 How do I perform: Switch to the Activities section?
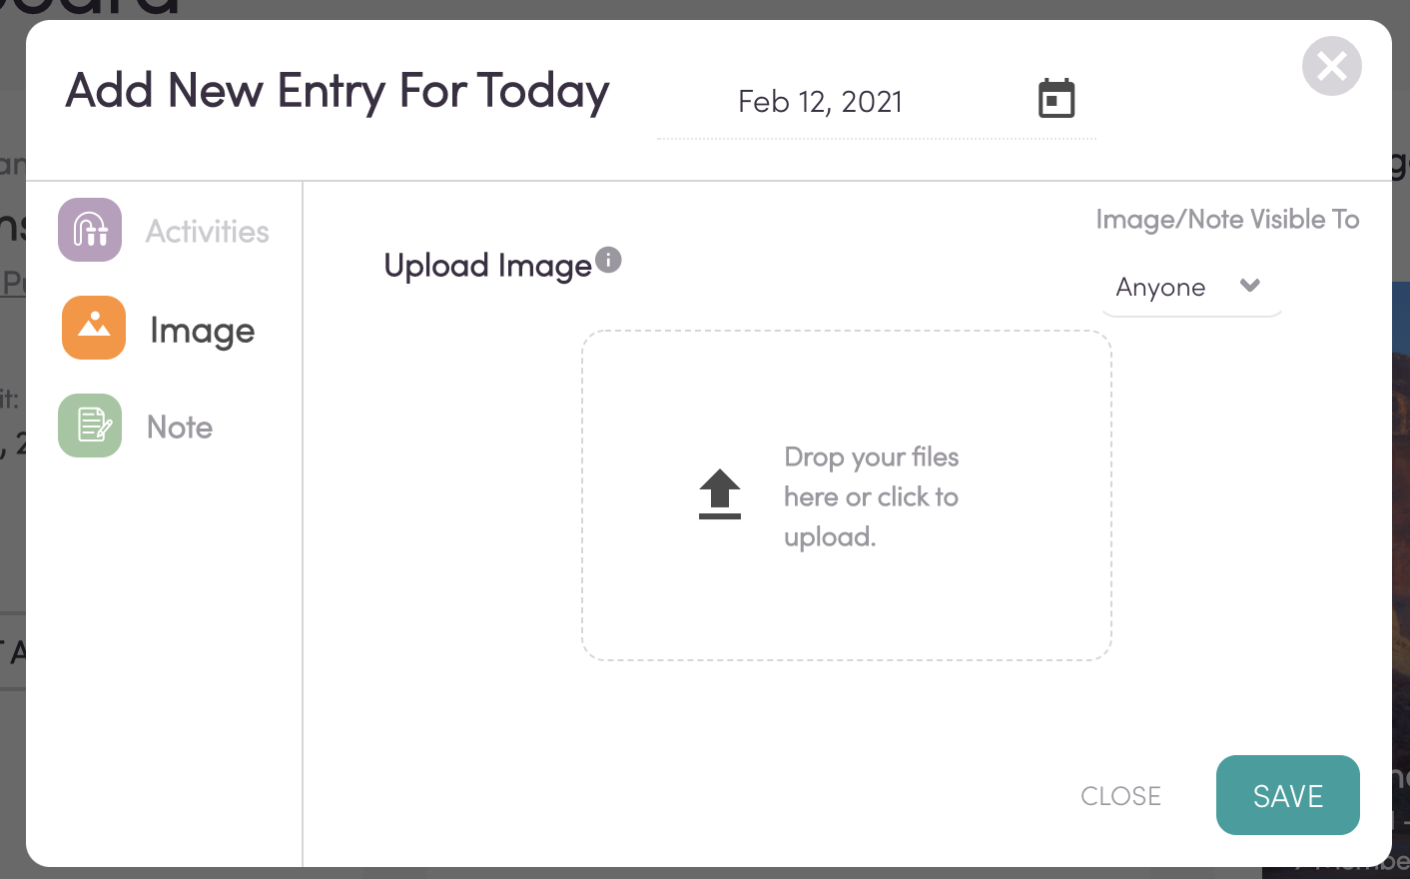pos(207,230)
